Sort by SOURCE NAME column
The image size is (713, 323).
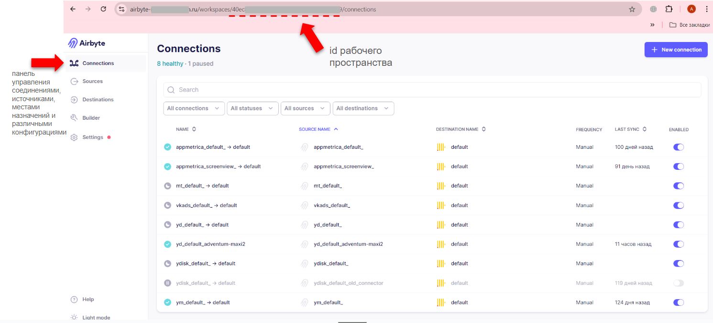point(318,129)
